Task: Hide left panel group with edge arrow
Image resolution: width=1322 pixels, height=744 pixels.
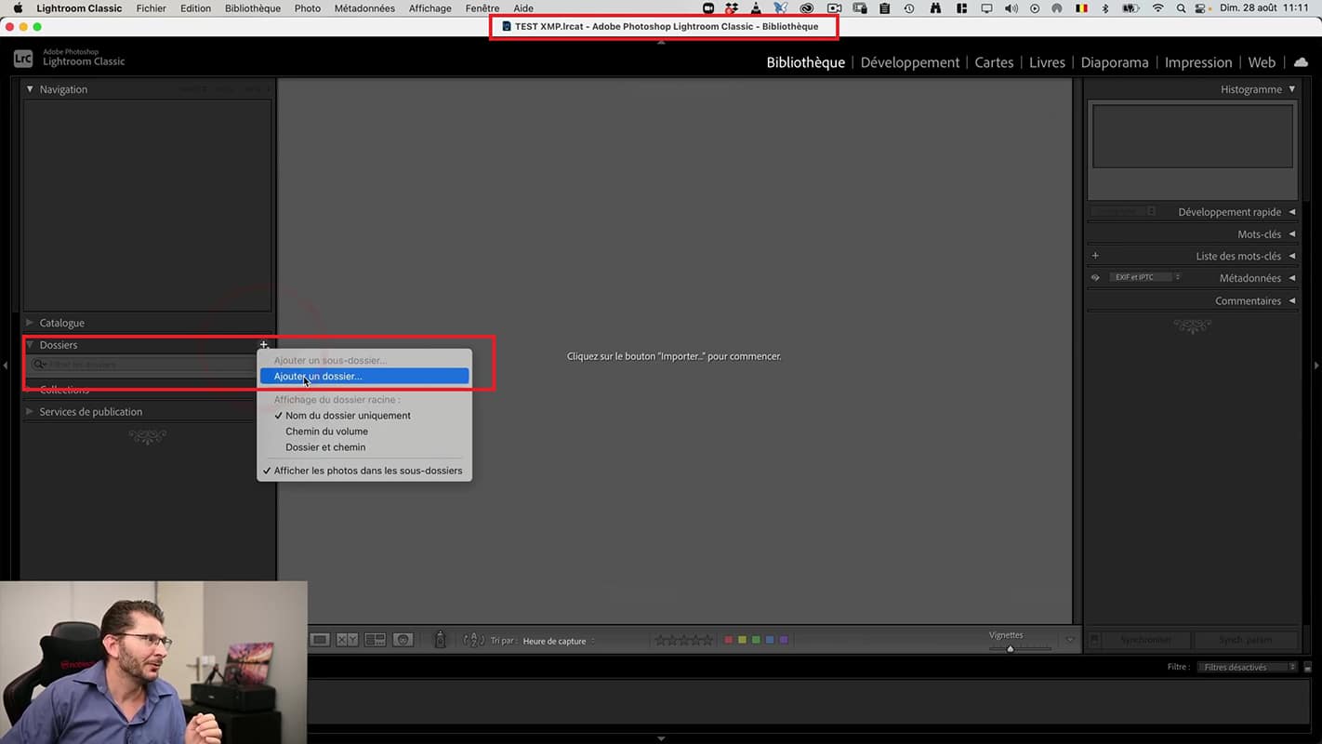Action: (6, 365)
